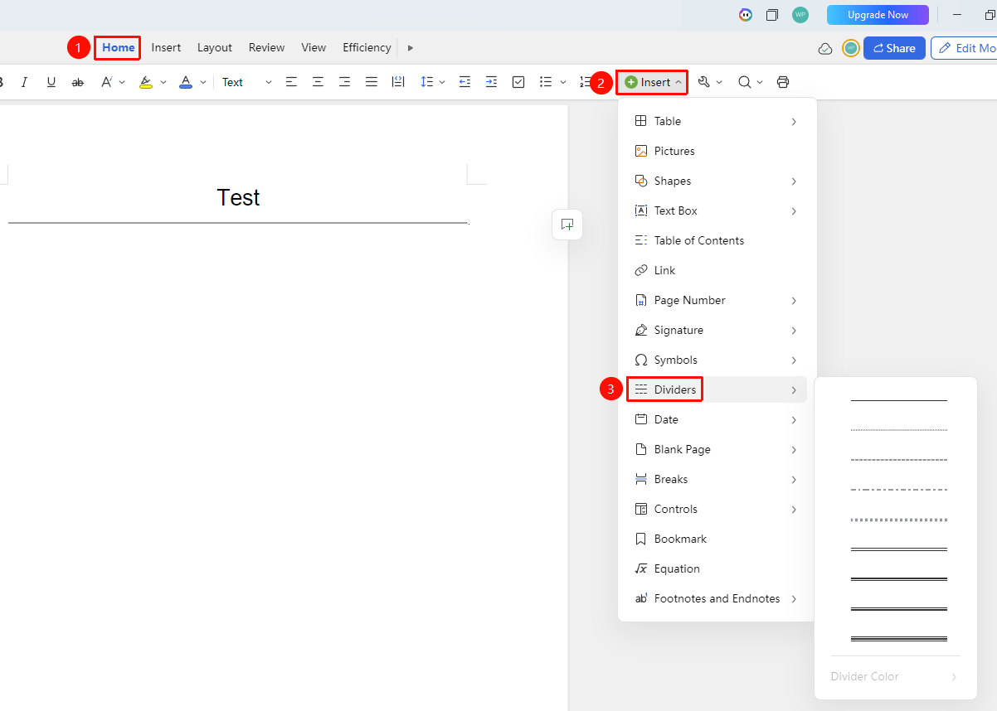The height and width of the screenshot is (711, 997).
Task: Click the Share button
Action: coord(894,48)
